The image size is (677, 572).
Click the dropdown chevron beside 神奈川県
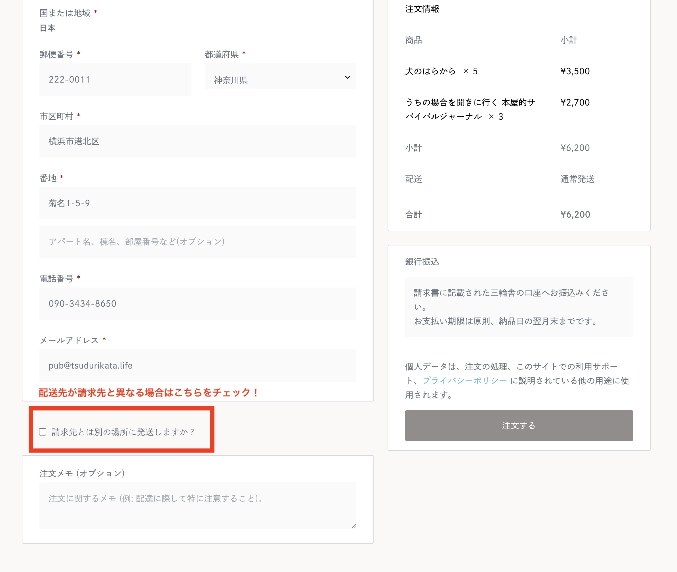(x=347, y=77)
